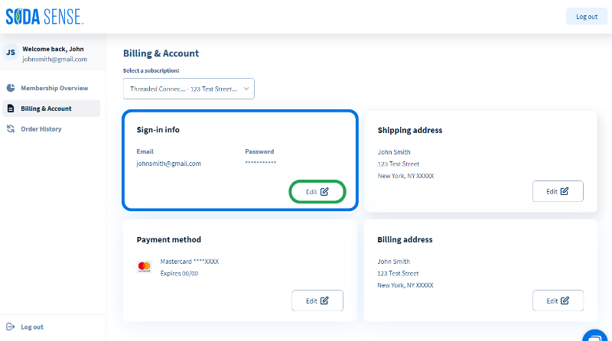Click the Soda Sense logo
Image resolution: width=612 pixels, height=341 pixels.
[44, 17]
